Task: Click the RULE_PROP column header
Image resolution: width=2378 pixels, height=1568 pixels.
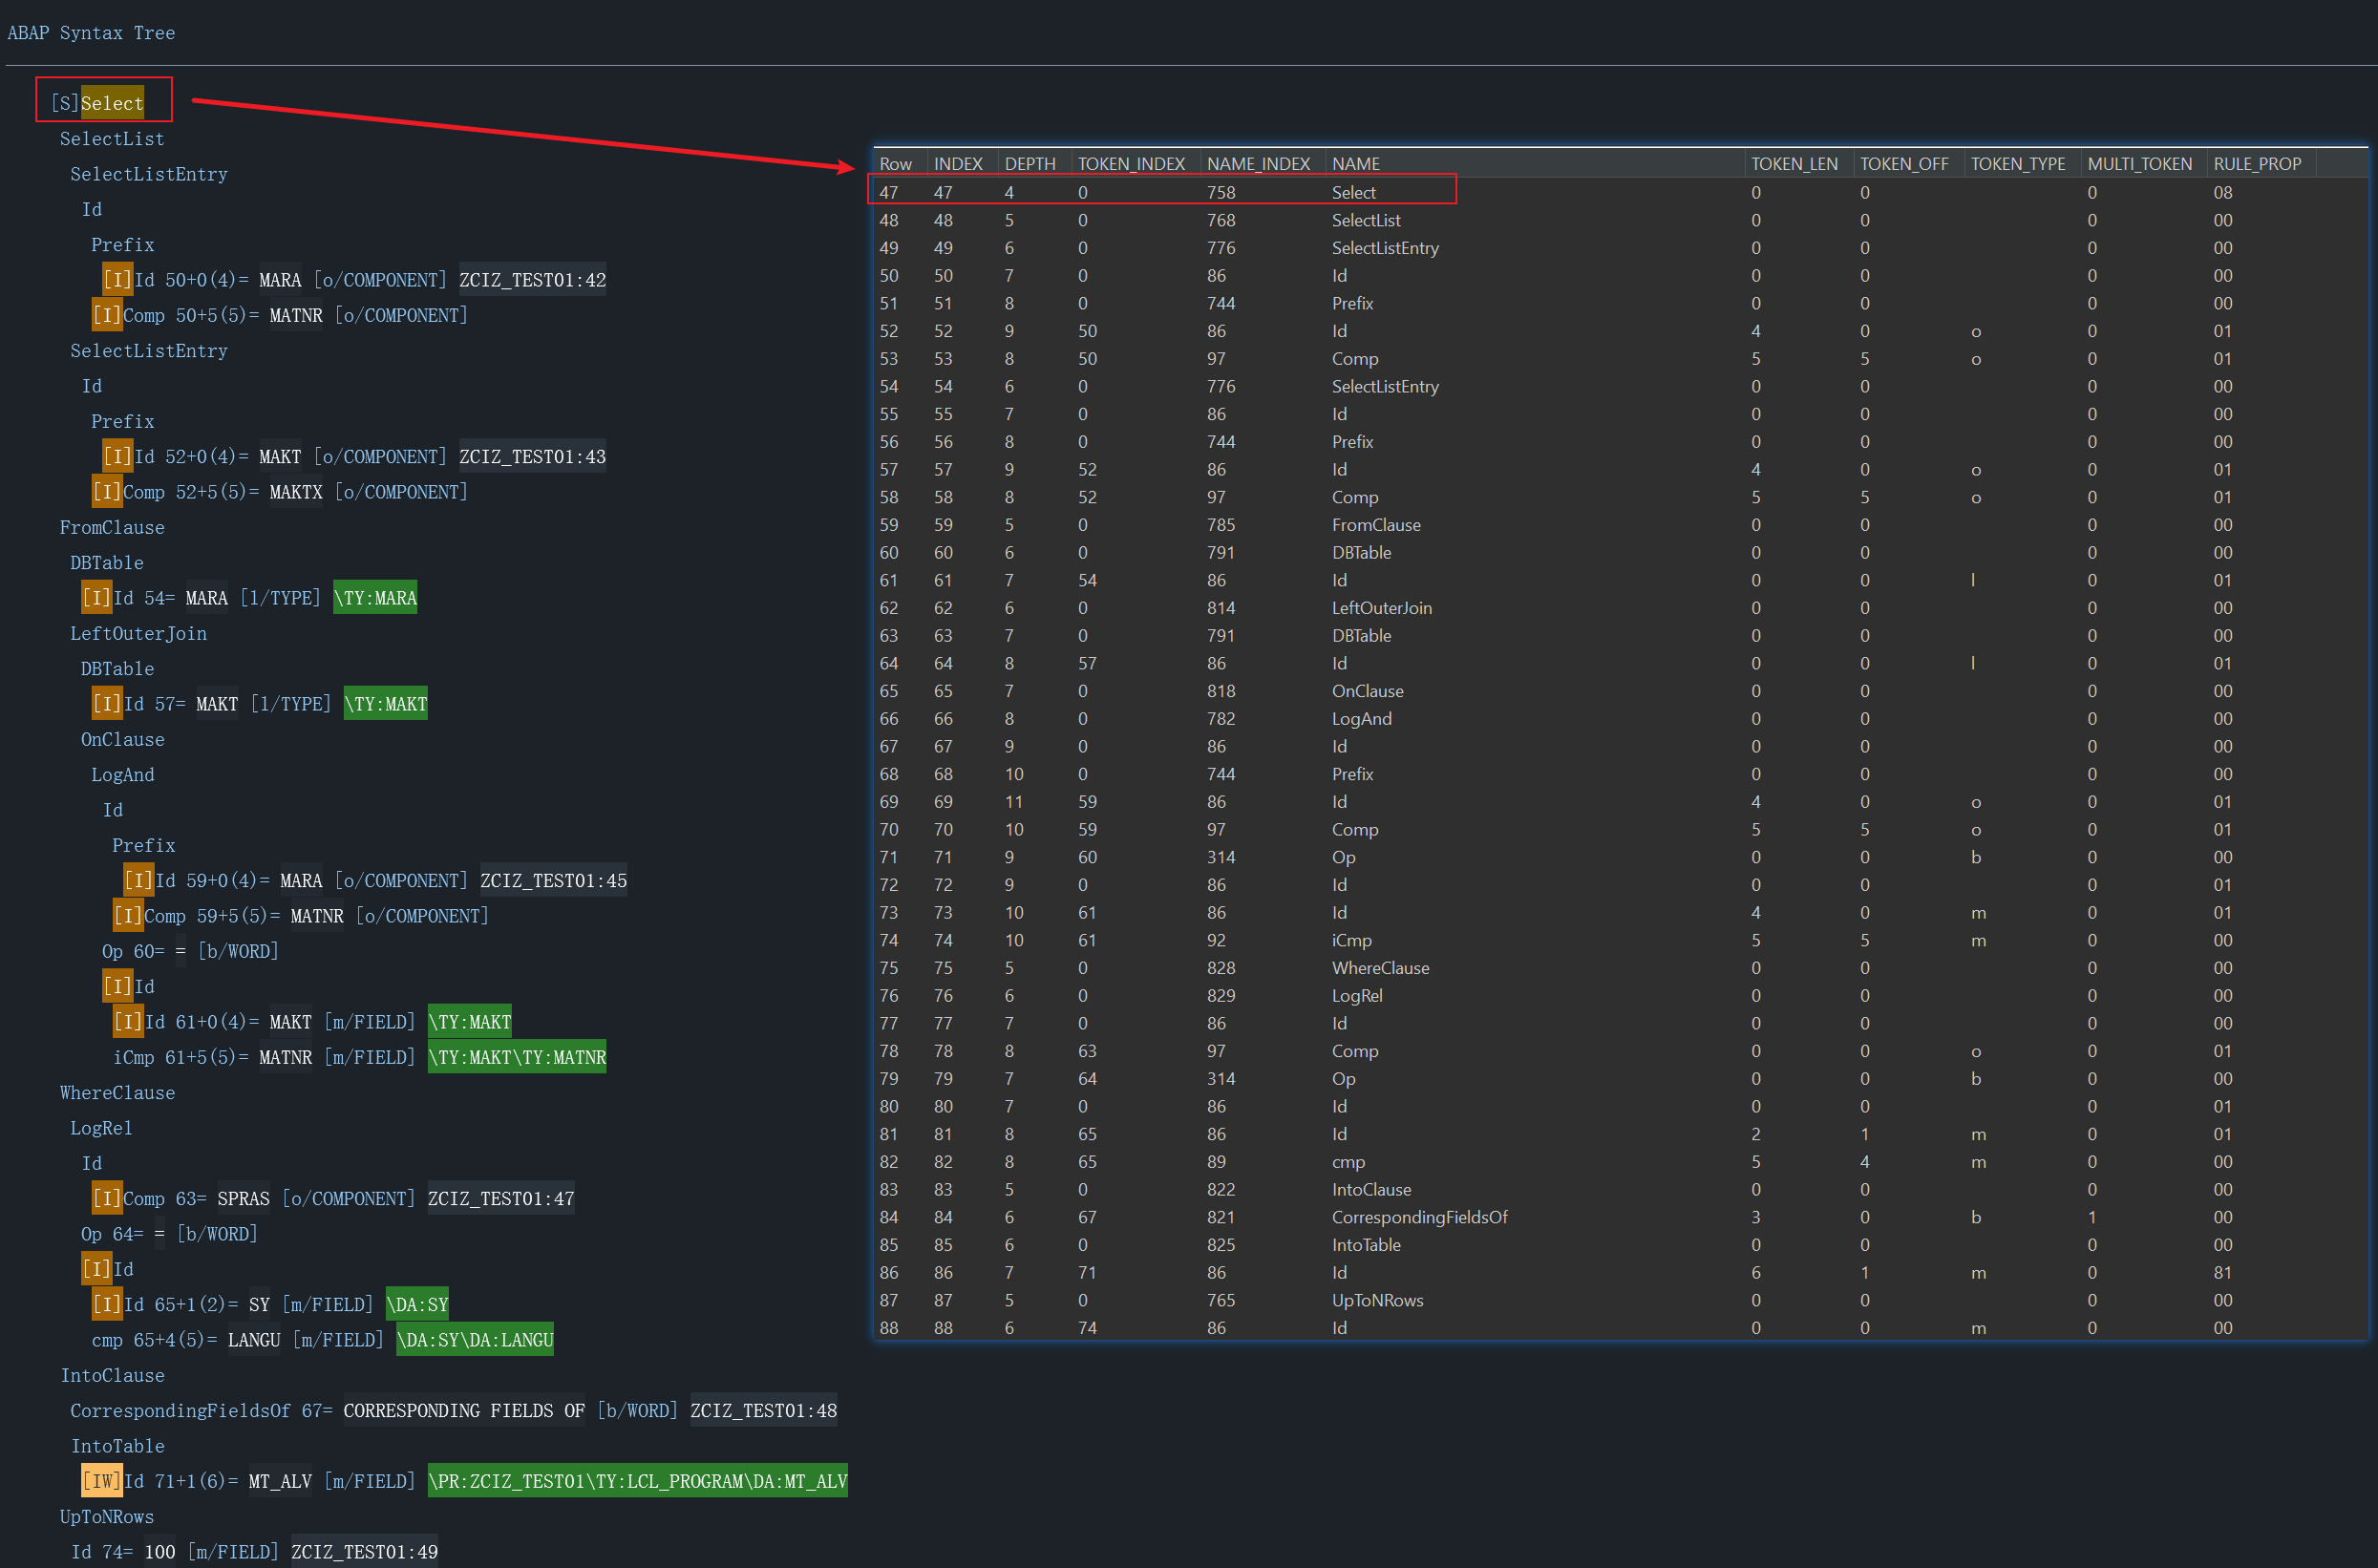Action: 2256,163
